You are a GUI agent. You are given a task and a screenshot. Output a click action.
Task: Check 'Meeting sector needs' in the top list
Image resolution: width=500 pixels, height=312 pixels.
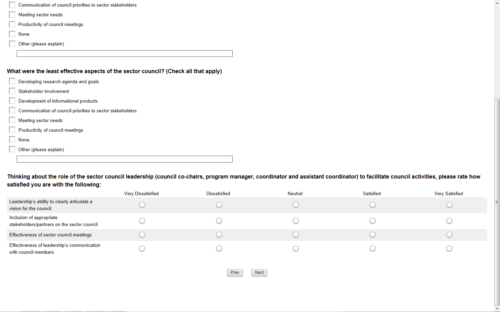12,15
